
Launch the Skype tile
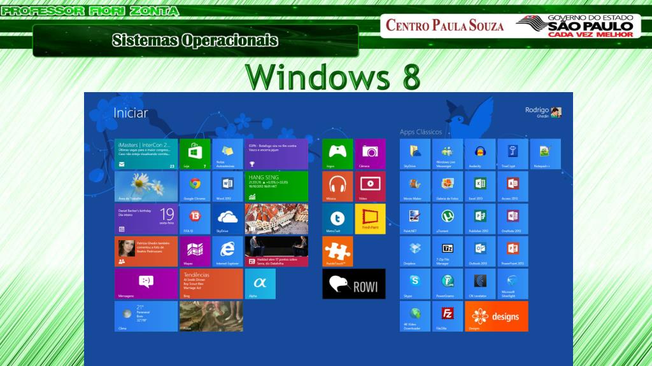click(415, 284)
